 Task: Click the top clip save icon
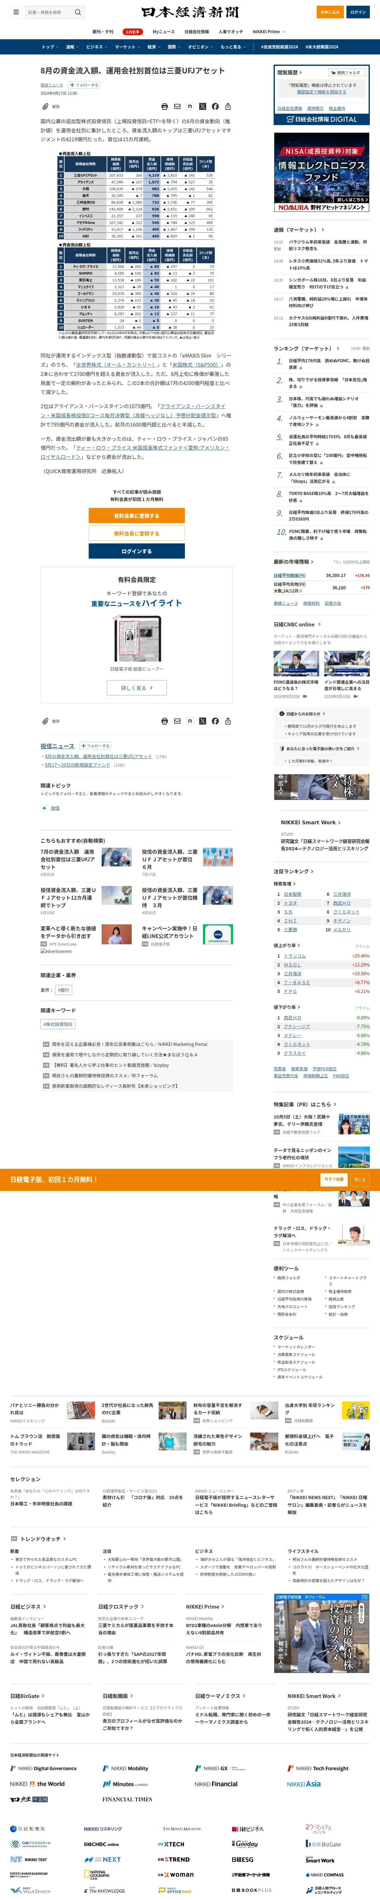point(45,106)
